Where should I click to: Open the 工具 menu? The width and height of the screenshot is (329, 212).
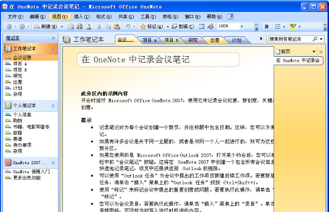[x=148, y=17]
